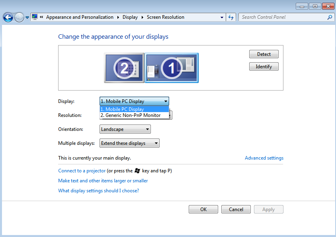This screenshot has width=336, height=237.
Task: Click the disabled Apply button
Action: click(x=268, y=209)
